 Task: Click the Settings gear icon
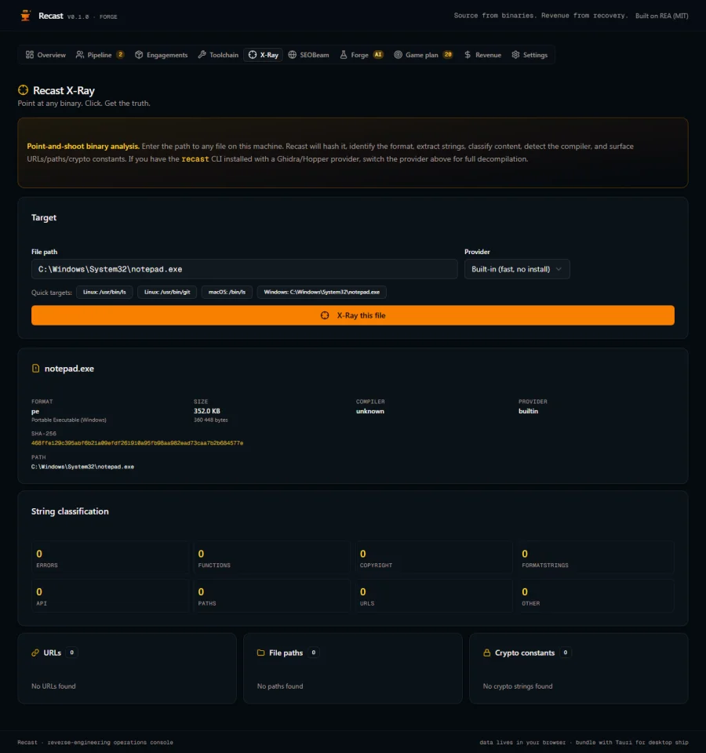[516, 55]
